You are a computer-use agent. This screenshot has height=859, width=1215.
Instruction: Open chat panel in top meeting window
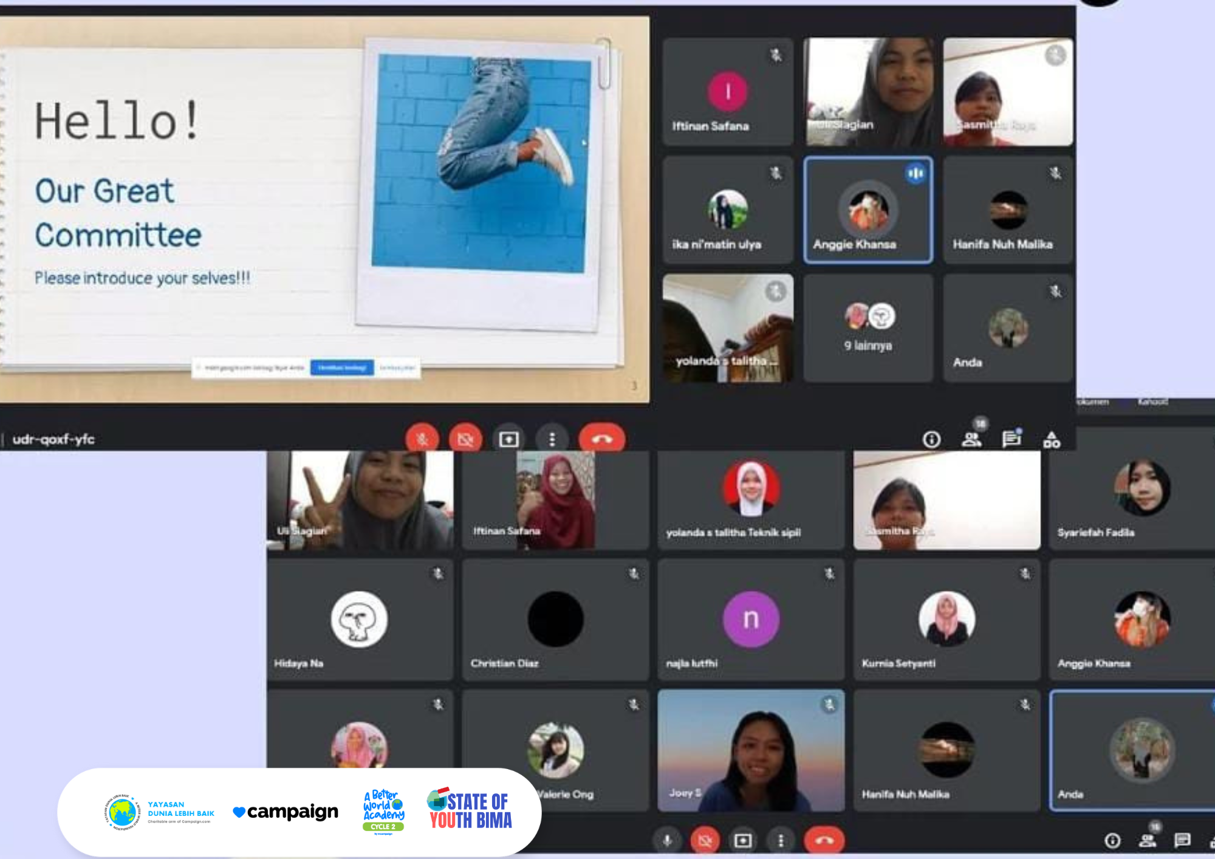point(1011,439)
